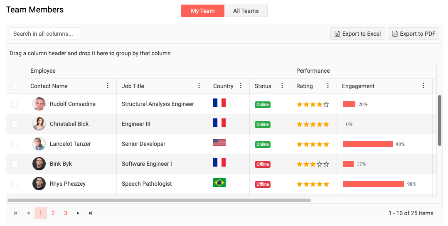Click the name Lancelot Tanzer
Viewport: 448px width, 226px height.
click(x=70, y=144)
